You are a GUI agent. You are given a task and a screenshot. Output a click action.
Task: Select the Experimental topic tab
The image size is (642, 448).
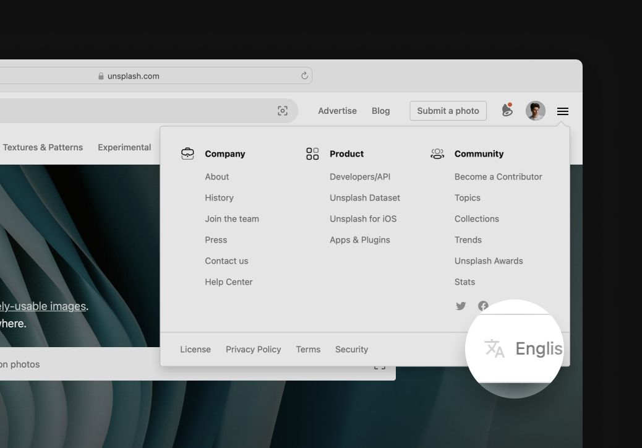pos(124,147)
